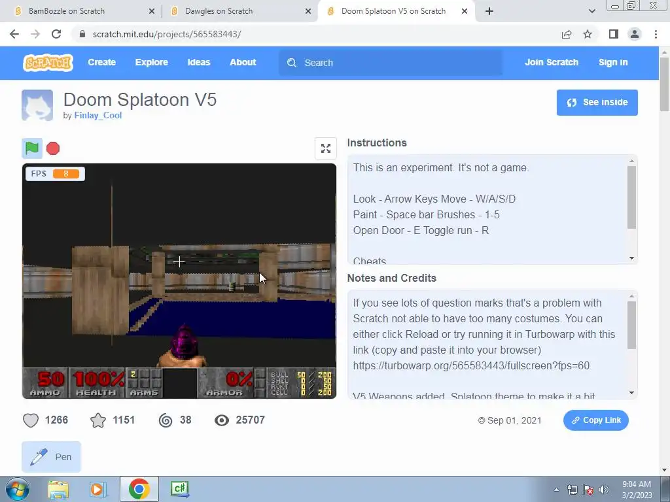Click the 1266 loves count

click(x=56, y=420)
